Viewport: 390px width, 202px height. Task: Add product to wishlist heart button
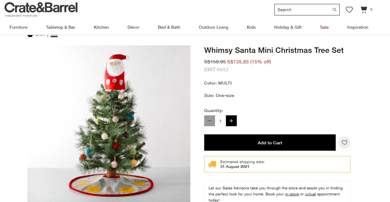[344, 143]
